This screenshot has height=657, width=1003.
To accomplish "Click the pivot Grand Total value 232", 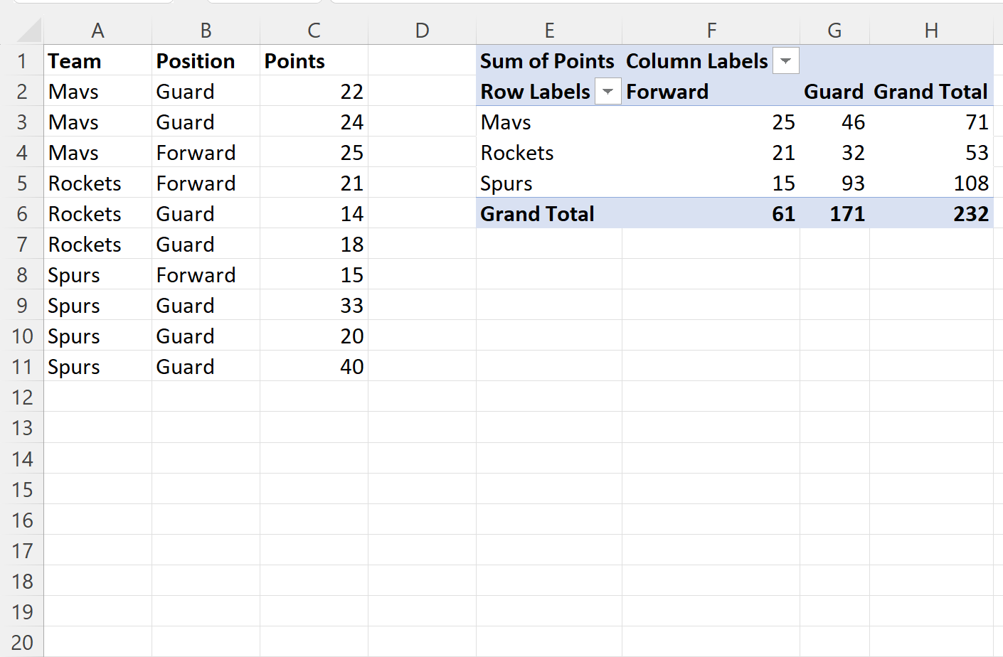I will 931,214.
